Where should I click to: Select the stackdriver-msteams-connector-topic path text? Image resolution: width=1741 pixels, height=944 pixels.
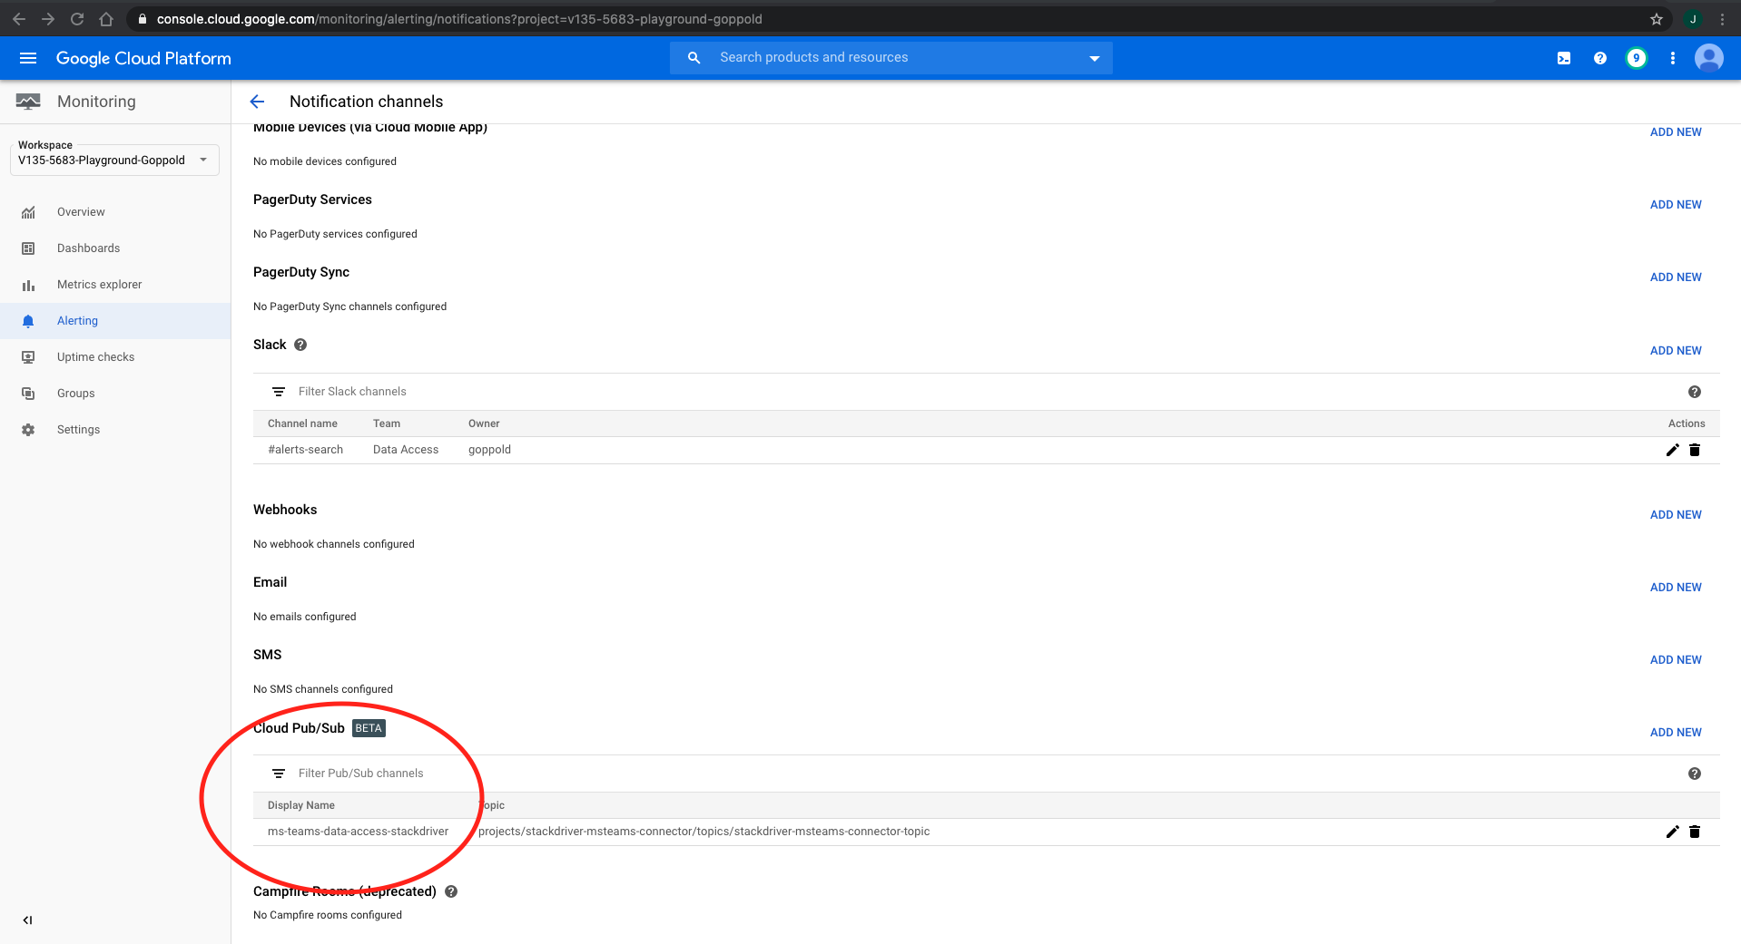[x=704, y=832]
